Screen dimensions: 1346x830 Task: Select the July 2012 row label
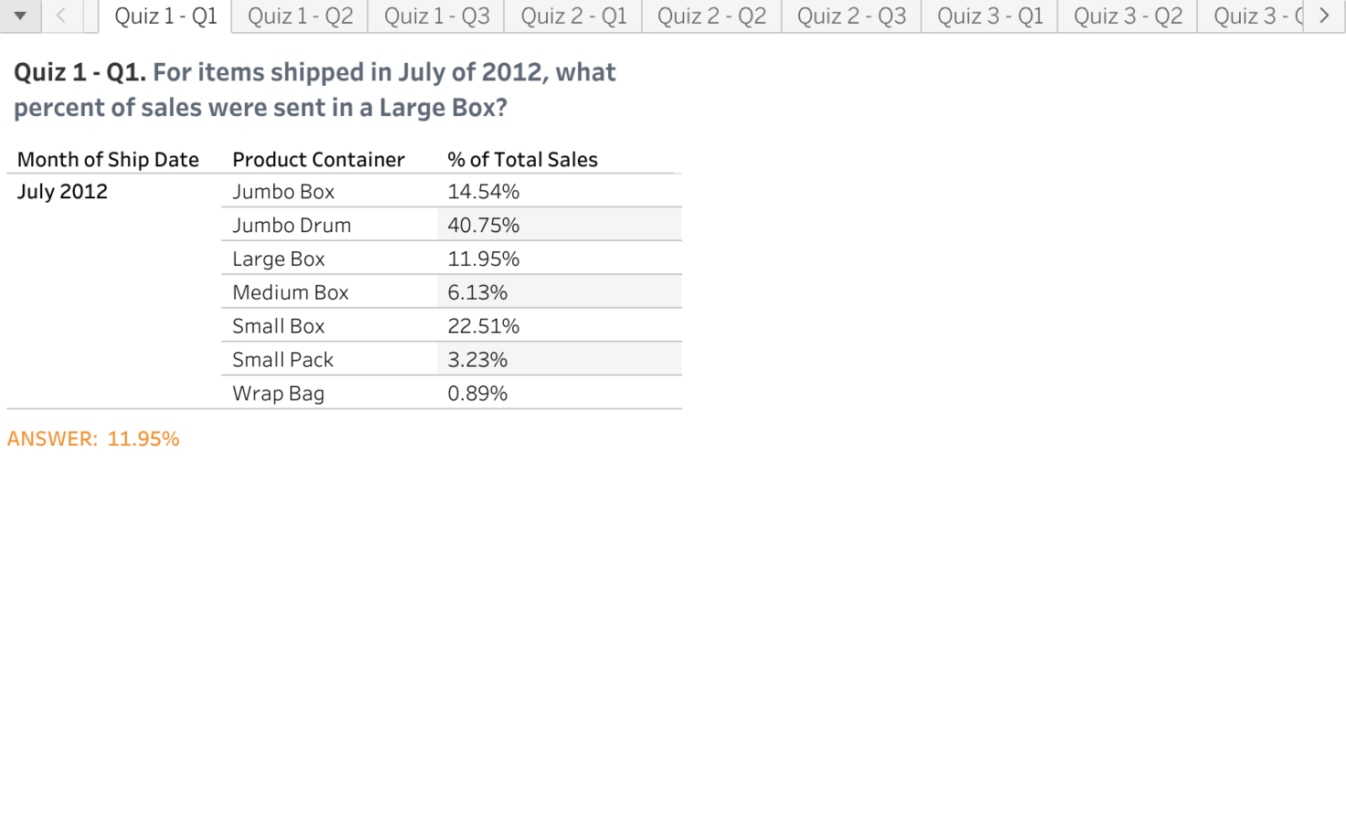click(62, 191)
